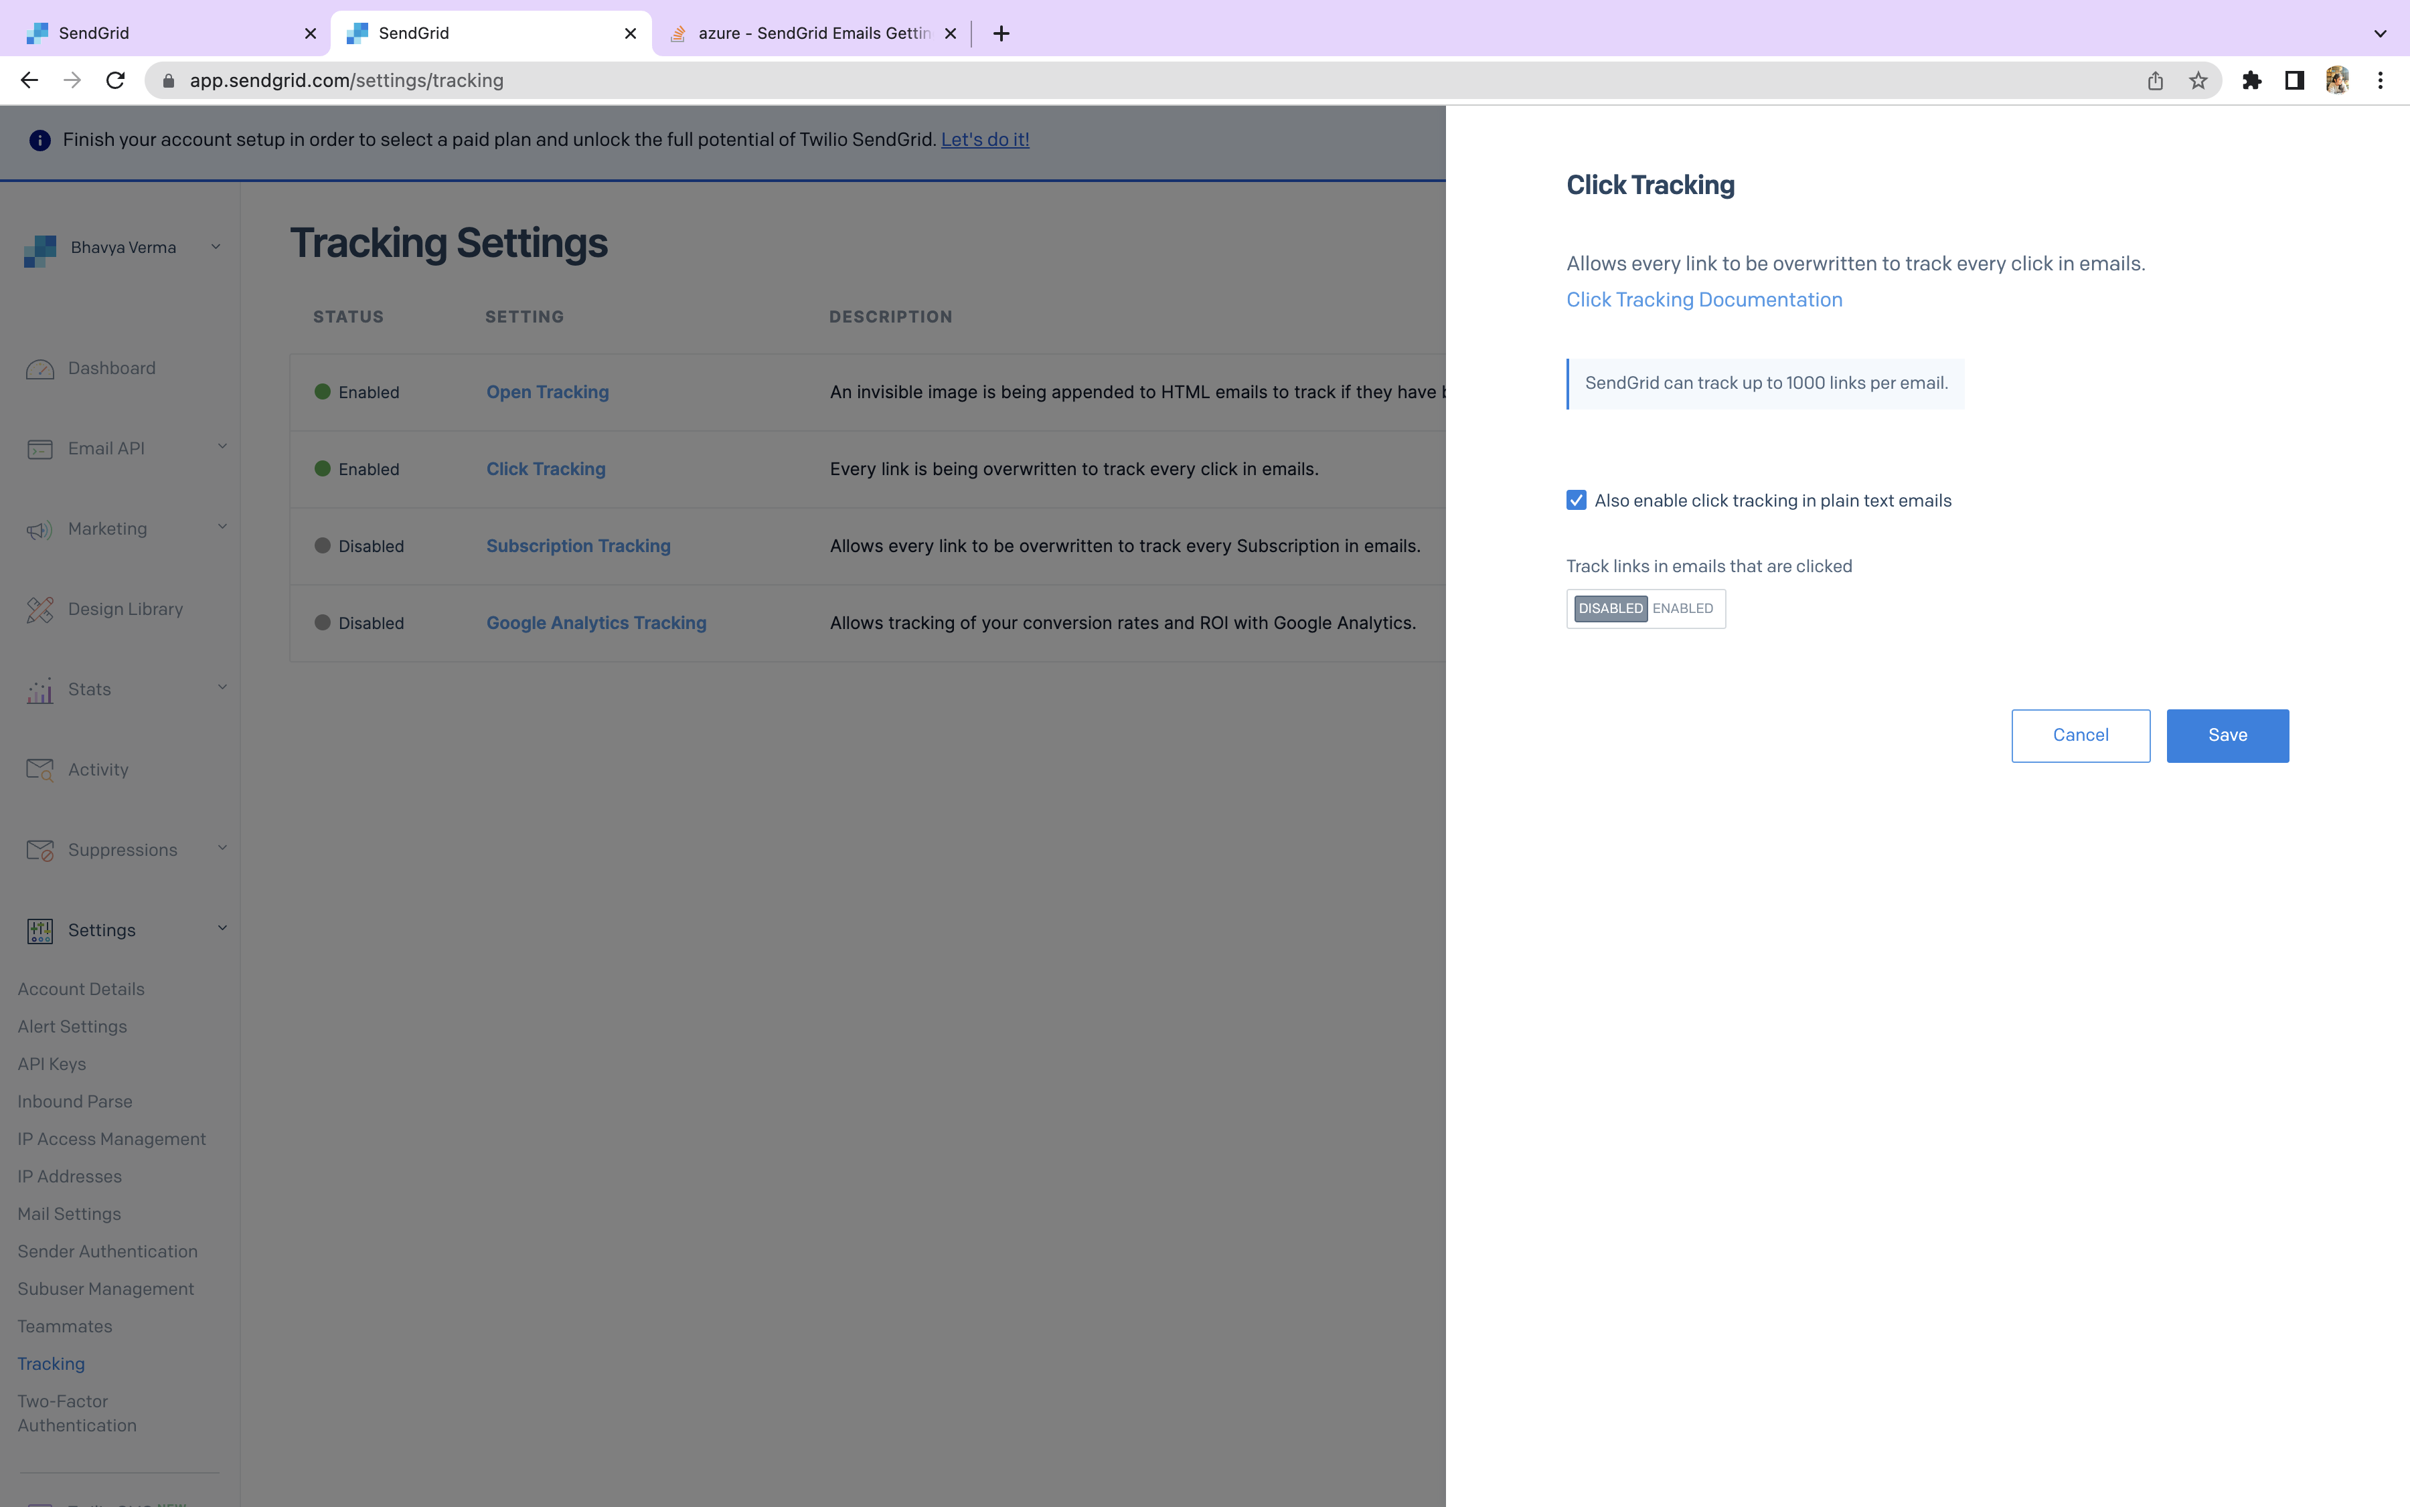This screenshot has width=2410, height=1507.
Task: Enable click tracking in plain text emails
Action: point(1575,500)
